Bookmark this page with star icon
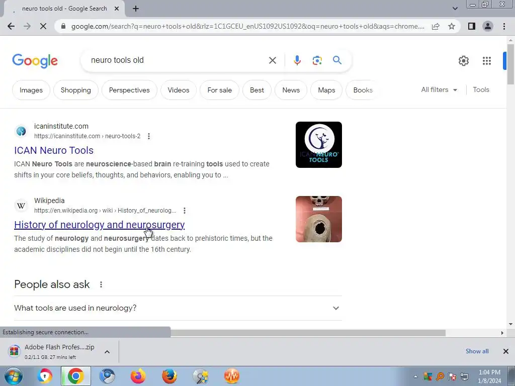Viewport: 515px width, 386px height. click(452, 26)
